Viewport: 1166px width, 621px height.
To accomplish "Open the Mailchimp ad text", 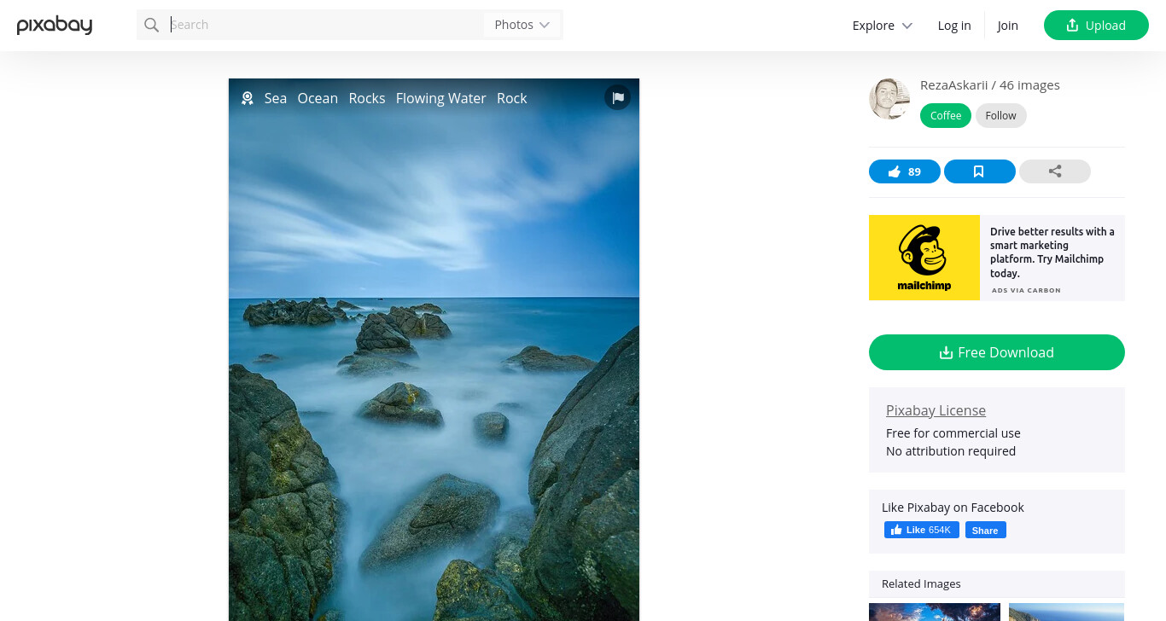I will click(1052, 252).
